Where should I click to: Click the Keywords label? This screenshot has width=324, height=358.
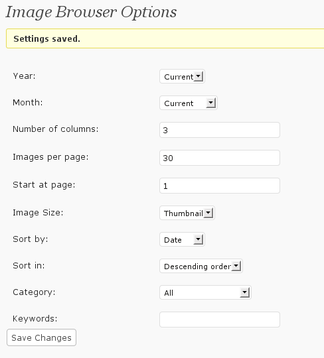point(35,318)
